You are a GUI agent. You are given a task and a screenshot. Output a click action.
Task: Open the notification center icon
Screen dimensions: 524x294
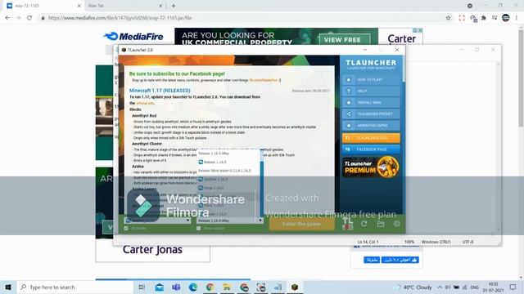tap(513, 287)
